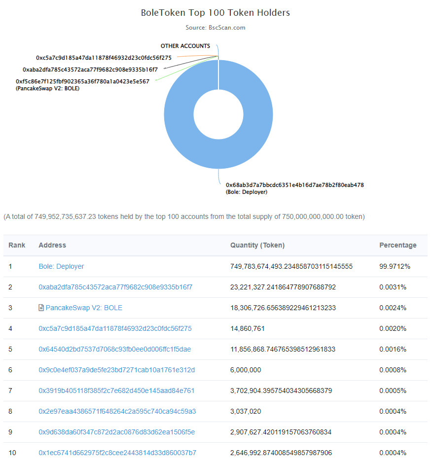This screenshot has width=432, height=463.
Task: Click the Rank column header
Action: (x=17, y=245)
